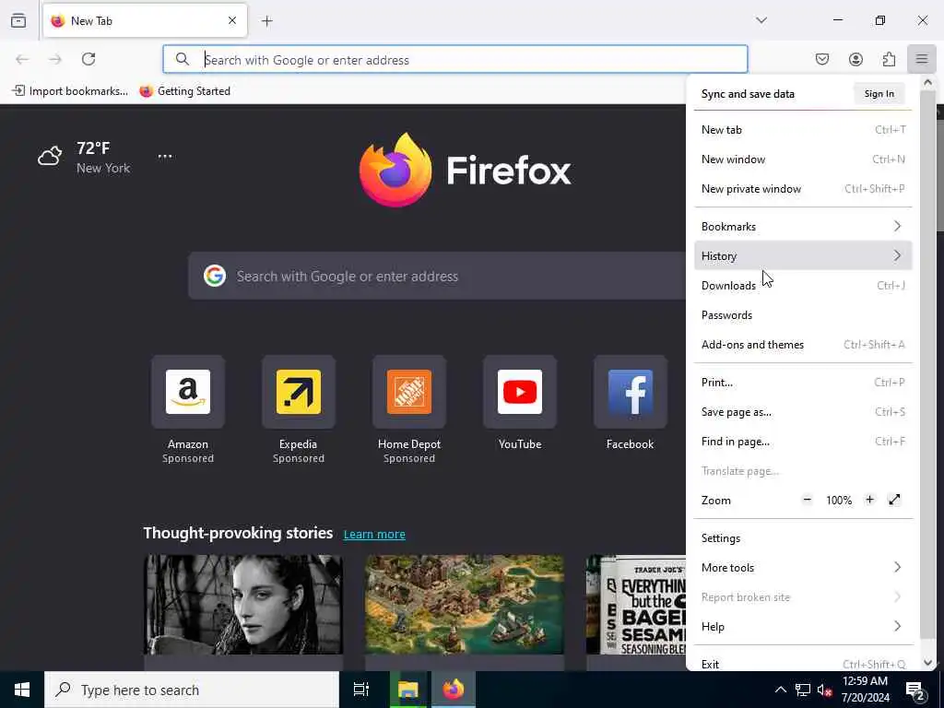Screen dimensions: 944x708
Task: Open the island village game story thumbnail
Action: 465,605
